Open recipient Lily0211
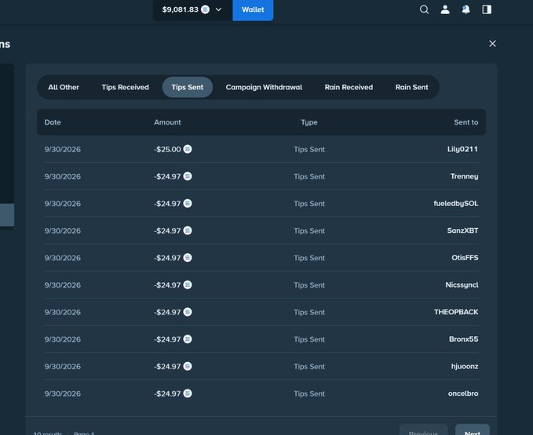 tap(462, 149)
